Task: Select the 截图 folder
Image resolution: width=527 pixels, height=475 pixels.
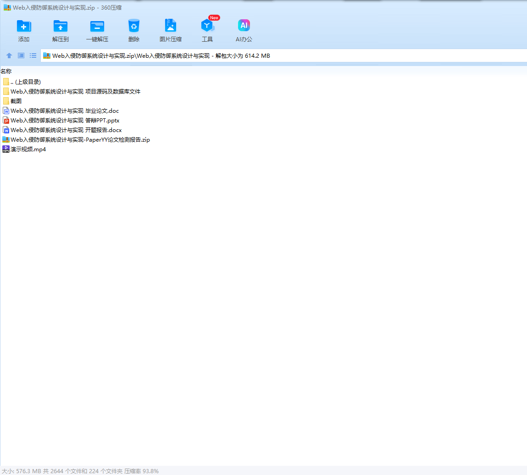Action: coord(12,101)
